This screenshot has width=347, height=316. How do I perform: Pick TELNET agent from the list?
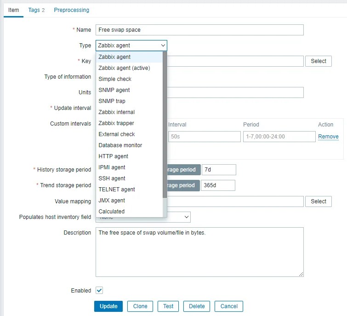[x=129, y=190]
